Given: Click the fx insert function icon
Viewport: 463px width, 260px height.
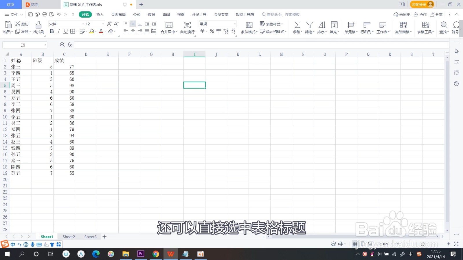Looking at the screenshot, I should click(x=69, y=45).
